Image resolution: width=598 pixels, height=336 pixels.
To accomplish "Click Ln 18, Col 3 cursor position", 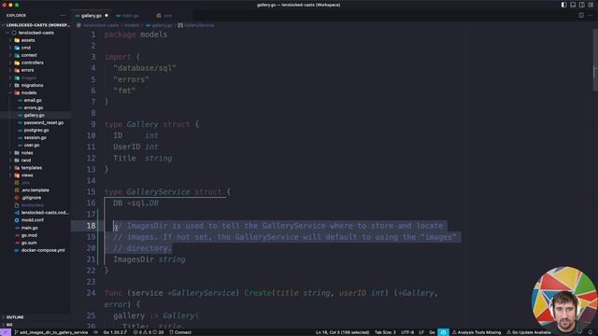I will [x=342, y=332].
